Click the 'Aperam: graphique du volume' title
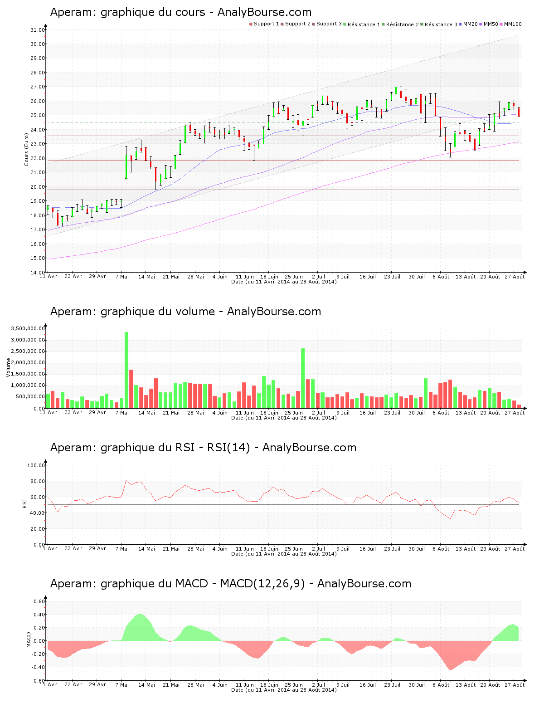Image resolution: width=544 pixels, height=703 pixels. 185,312
